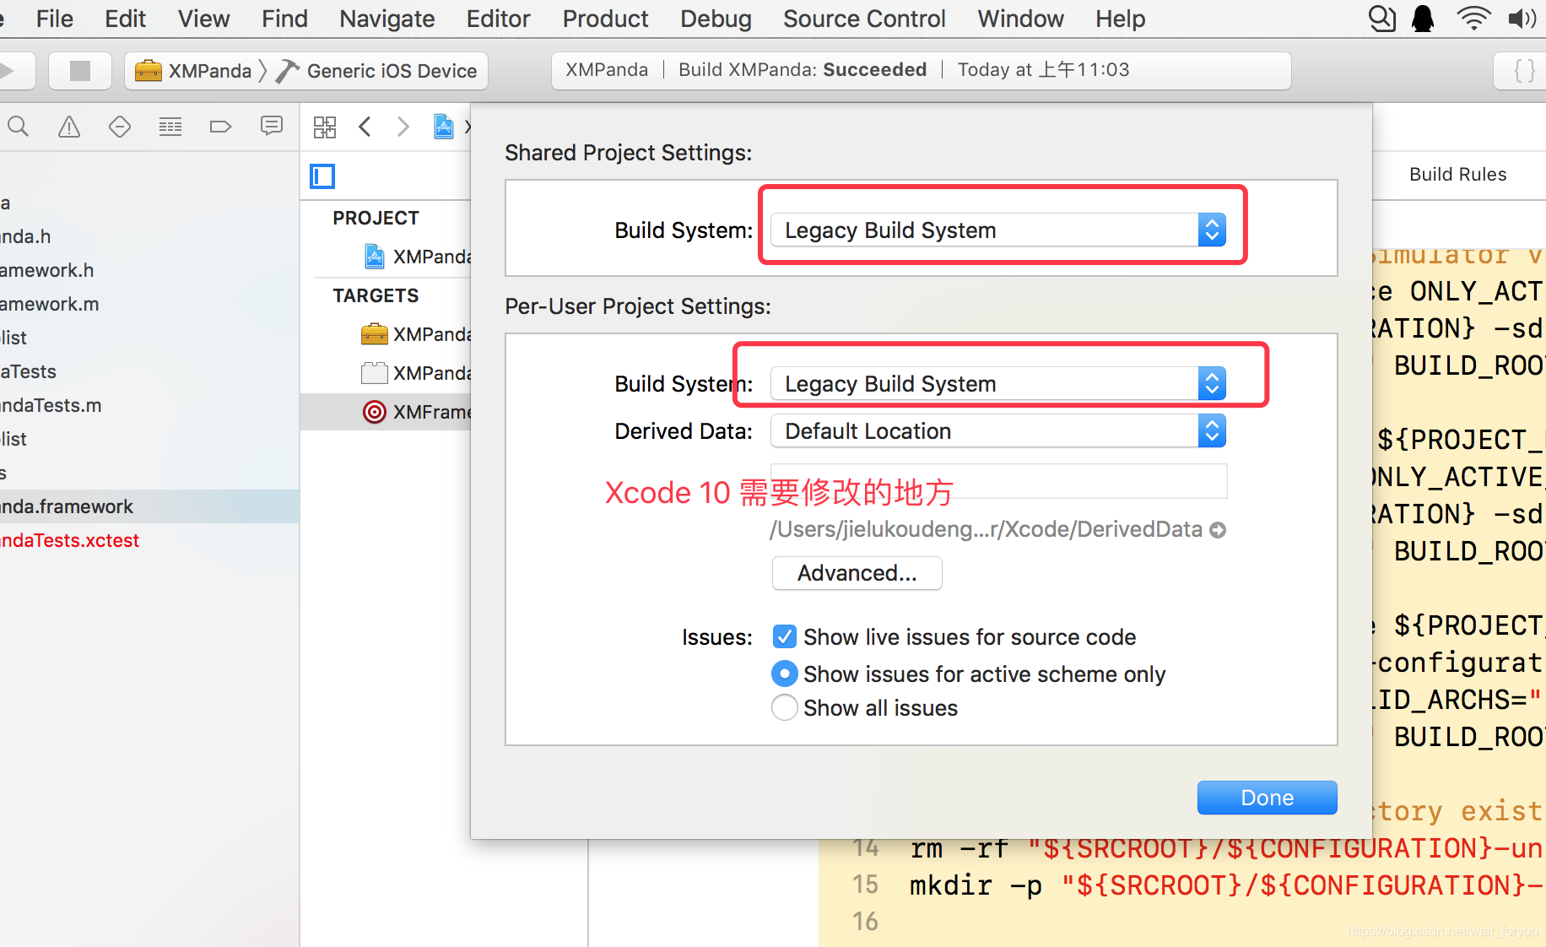Screen dimensions: 1546x947
Task: Open the Debug menu
Action: pos(716,19)
